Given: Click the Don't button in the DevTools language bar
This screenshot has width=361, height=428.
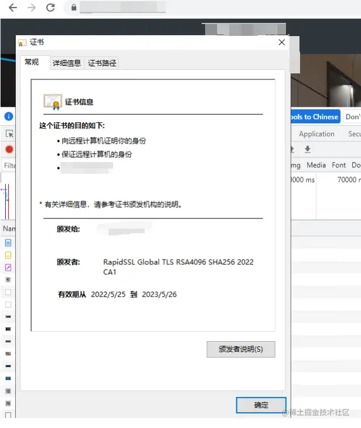Looking at the screenshot, I should [x=352, y=117].
